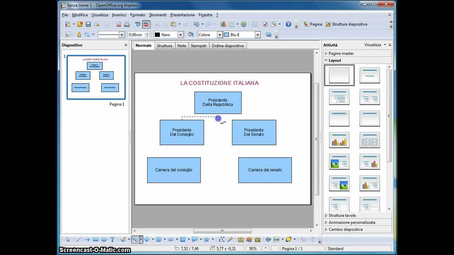This screenshot has width=454, height=255.
Task: Click the Zoom magnifier icon
Action: point(273,24)
